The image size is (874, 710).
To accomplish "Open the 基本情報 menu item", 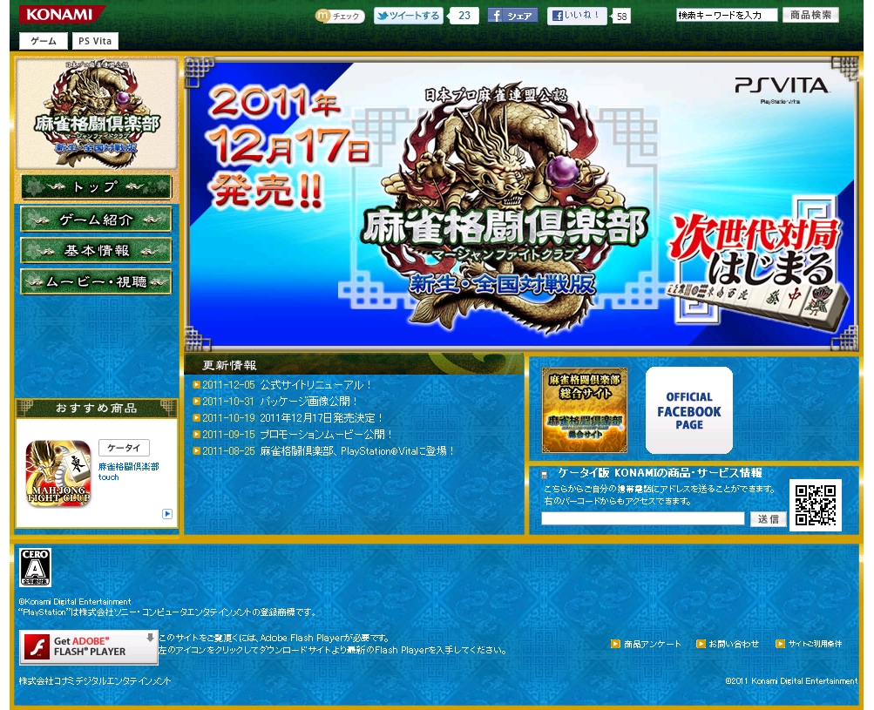I will pyautogui.click(x=96, y=251).
